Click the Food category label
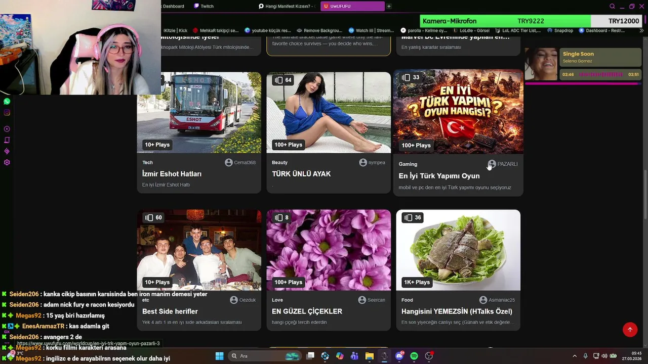Viewport: 648px width, 364px height. tap(407, 300)
